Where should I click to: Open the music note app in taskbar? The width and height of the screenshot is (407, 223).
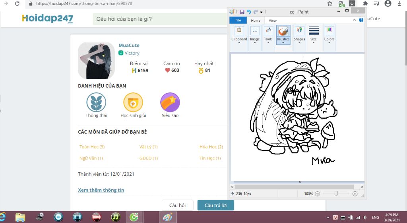click(x=116, y=217)
